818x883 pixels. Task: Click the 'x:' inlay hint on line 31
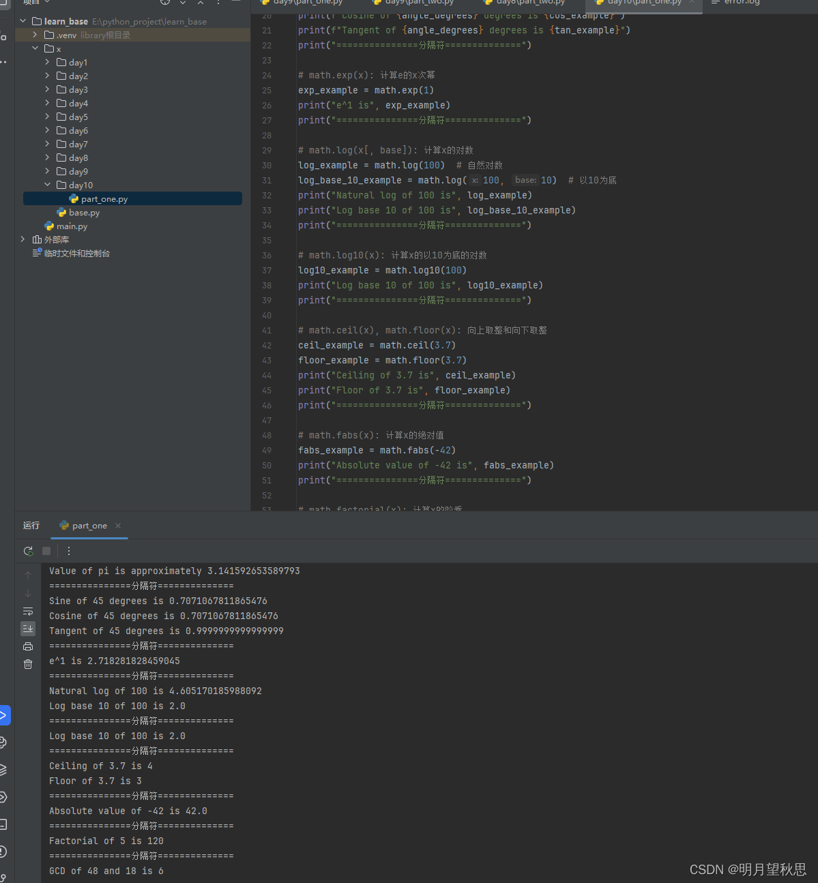pyautogui.click(x=476, y=180)
